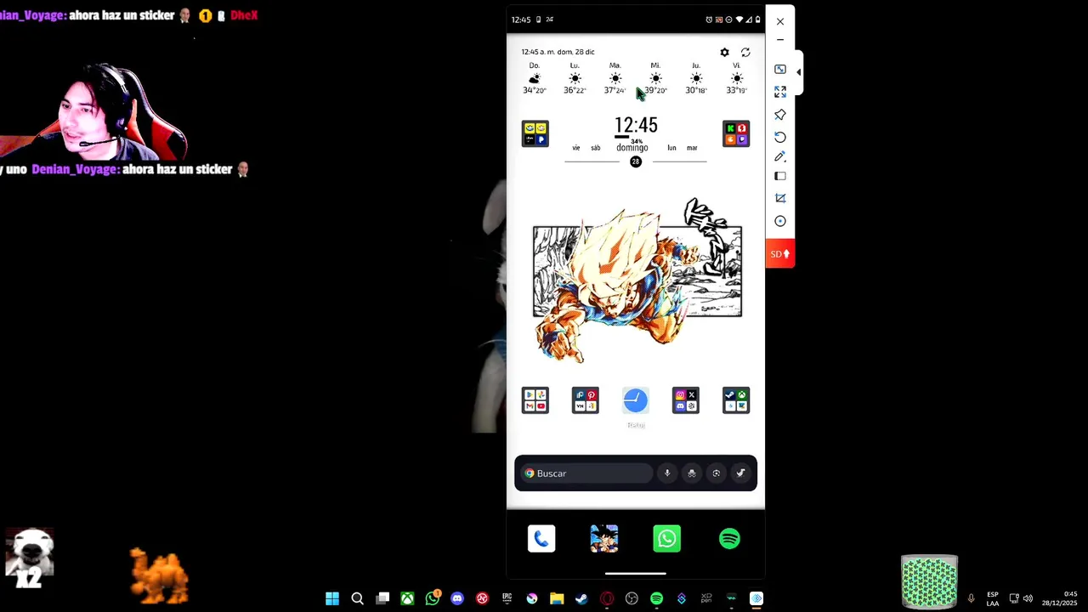Tap 'lun' in the calendar widget
This screenshot has width=1088, height=612.
coord(671,148)
